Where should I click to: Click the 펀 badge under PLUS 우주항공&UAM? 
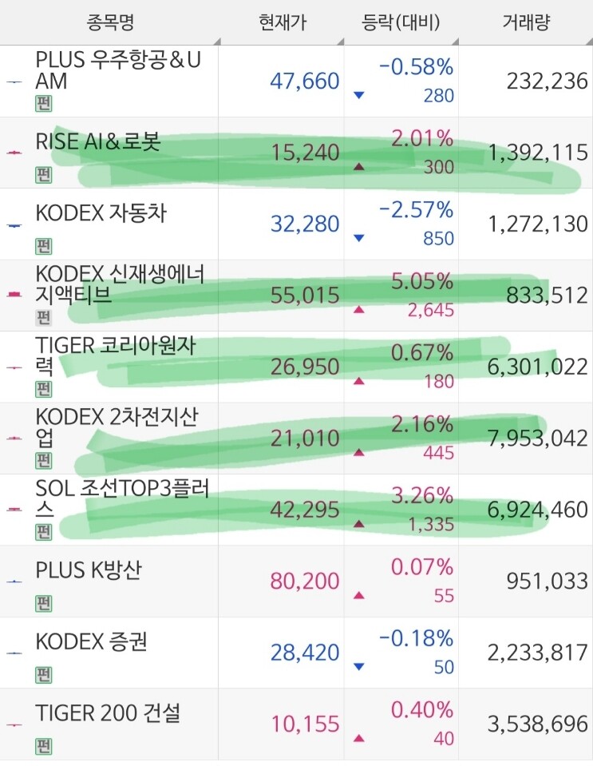click(43, 104)
